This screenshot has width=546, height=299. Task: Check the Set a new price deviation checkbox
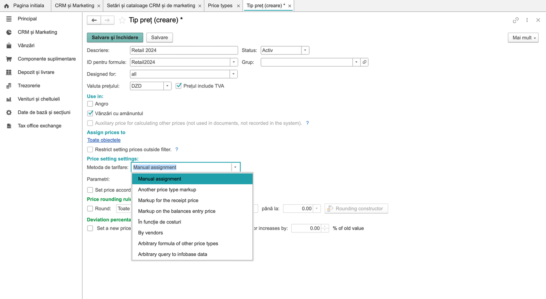(x=90, y=228)
